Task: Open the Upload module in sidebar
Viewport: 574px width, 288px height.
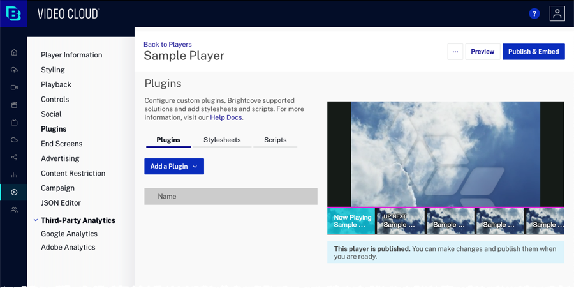Action: (x=14, y=70)
